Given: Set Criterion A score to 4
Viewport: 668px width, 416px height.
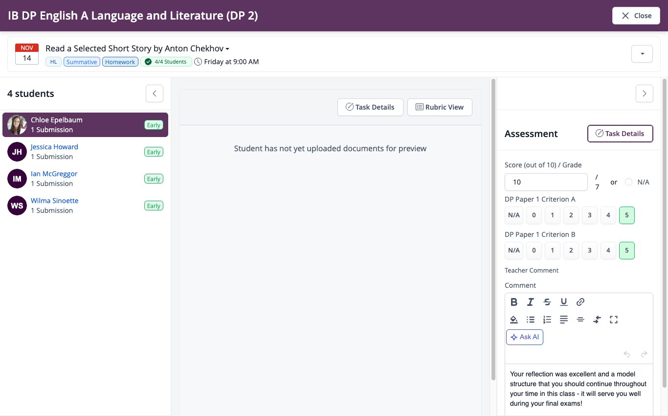Looking at the screenshot, I should [x=608, y=215].
